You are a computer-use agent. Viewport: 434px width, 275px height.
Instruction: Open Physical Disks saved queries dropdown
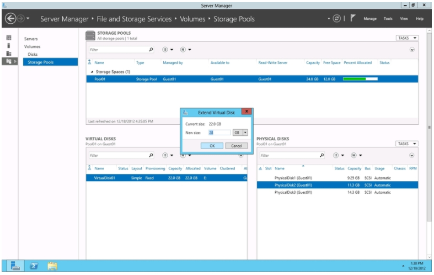click(356, 155)
